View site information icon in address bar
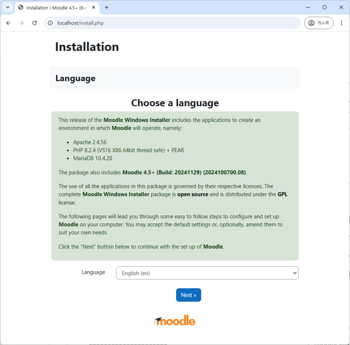Screen dimensions: 350x345 pos(50,23)
